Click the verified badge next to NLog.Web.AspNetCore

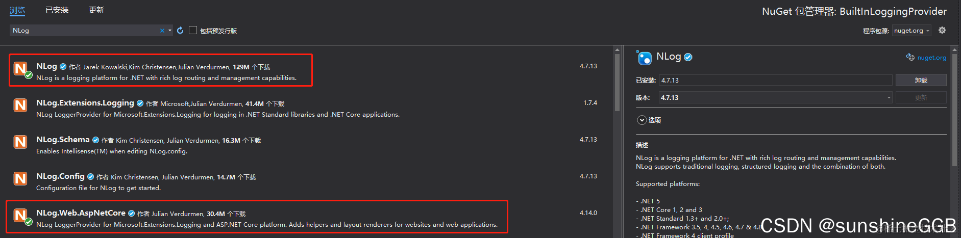coord(131,214)
